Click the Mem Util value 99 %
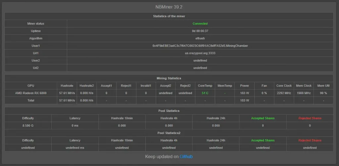The width and height of the screenshot is (339, 166). point(323,93)
